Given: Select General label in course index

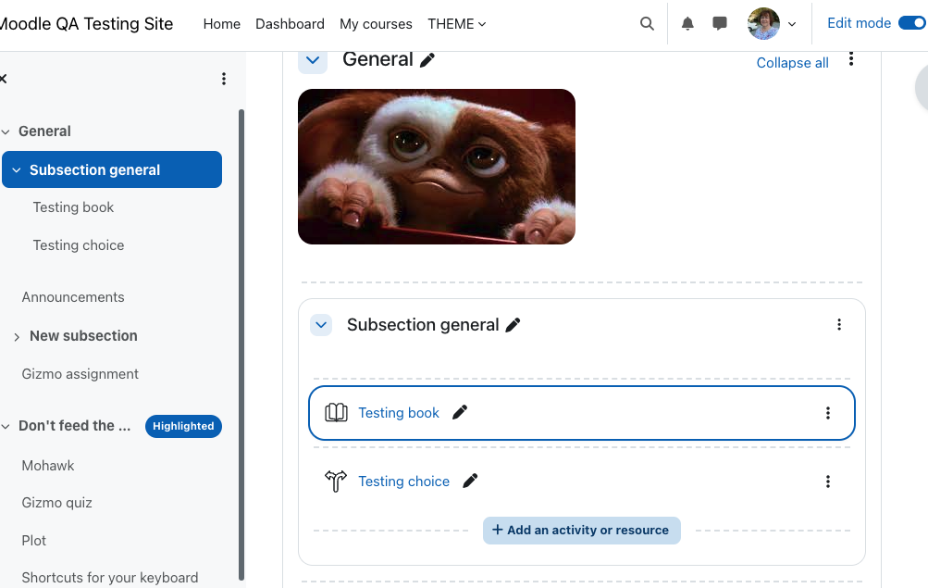Looking at the screenshot, I should pos(45,131).
